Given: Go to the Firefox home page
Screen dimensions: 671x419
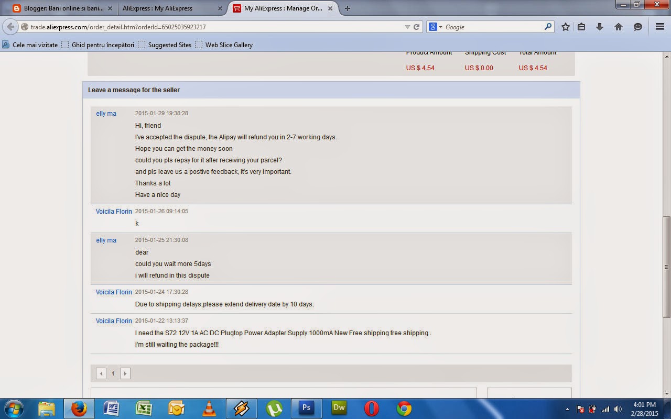Looking at the screenshot, I should coord(619,27).
